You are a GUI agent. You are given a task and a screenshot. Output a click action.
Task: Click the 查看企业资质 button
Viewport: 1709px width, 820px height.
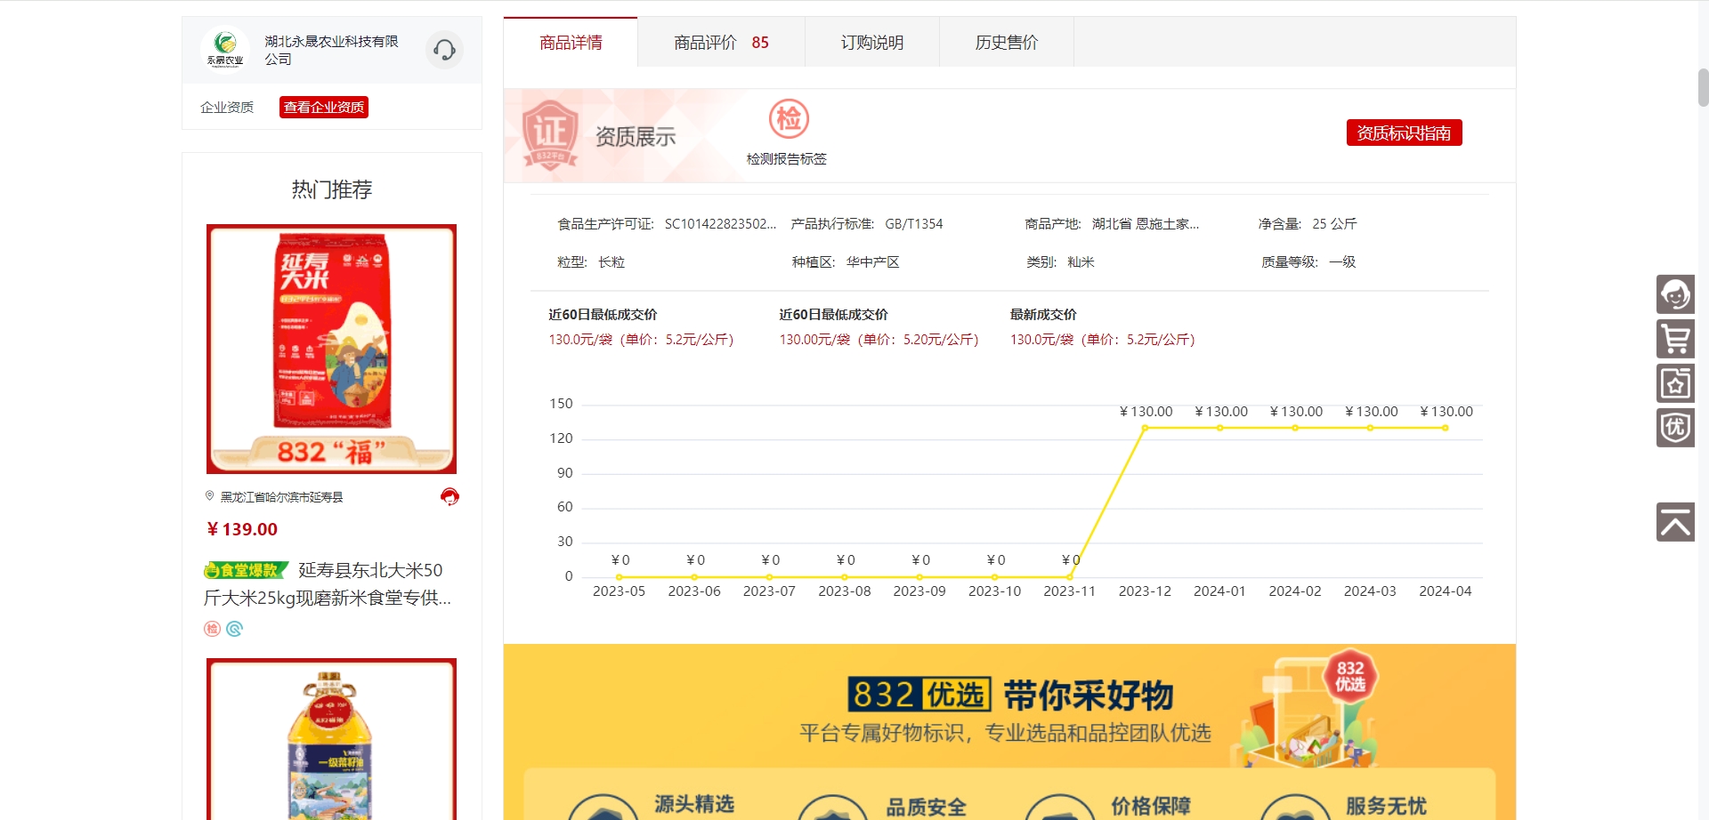(x=324, y=107)
